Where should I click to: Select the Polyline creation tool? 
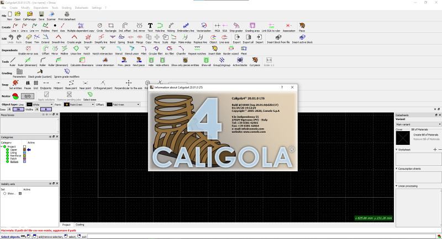(45, 27)
